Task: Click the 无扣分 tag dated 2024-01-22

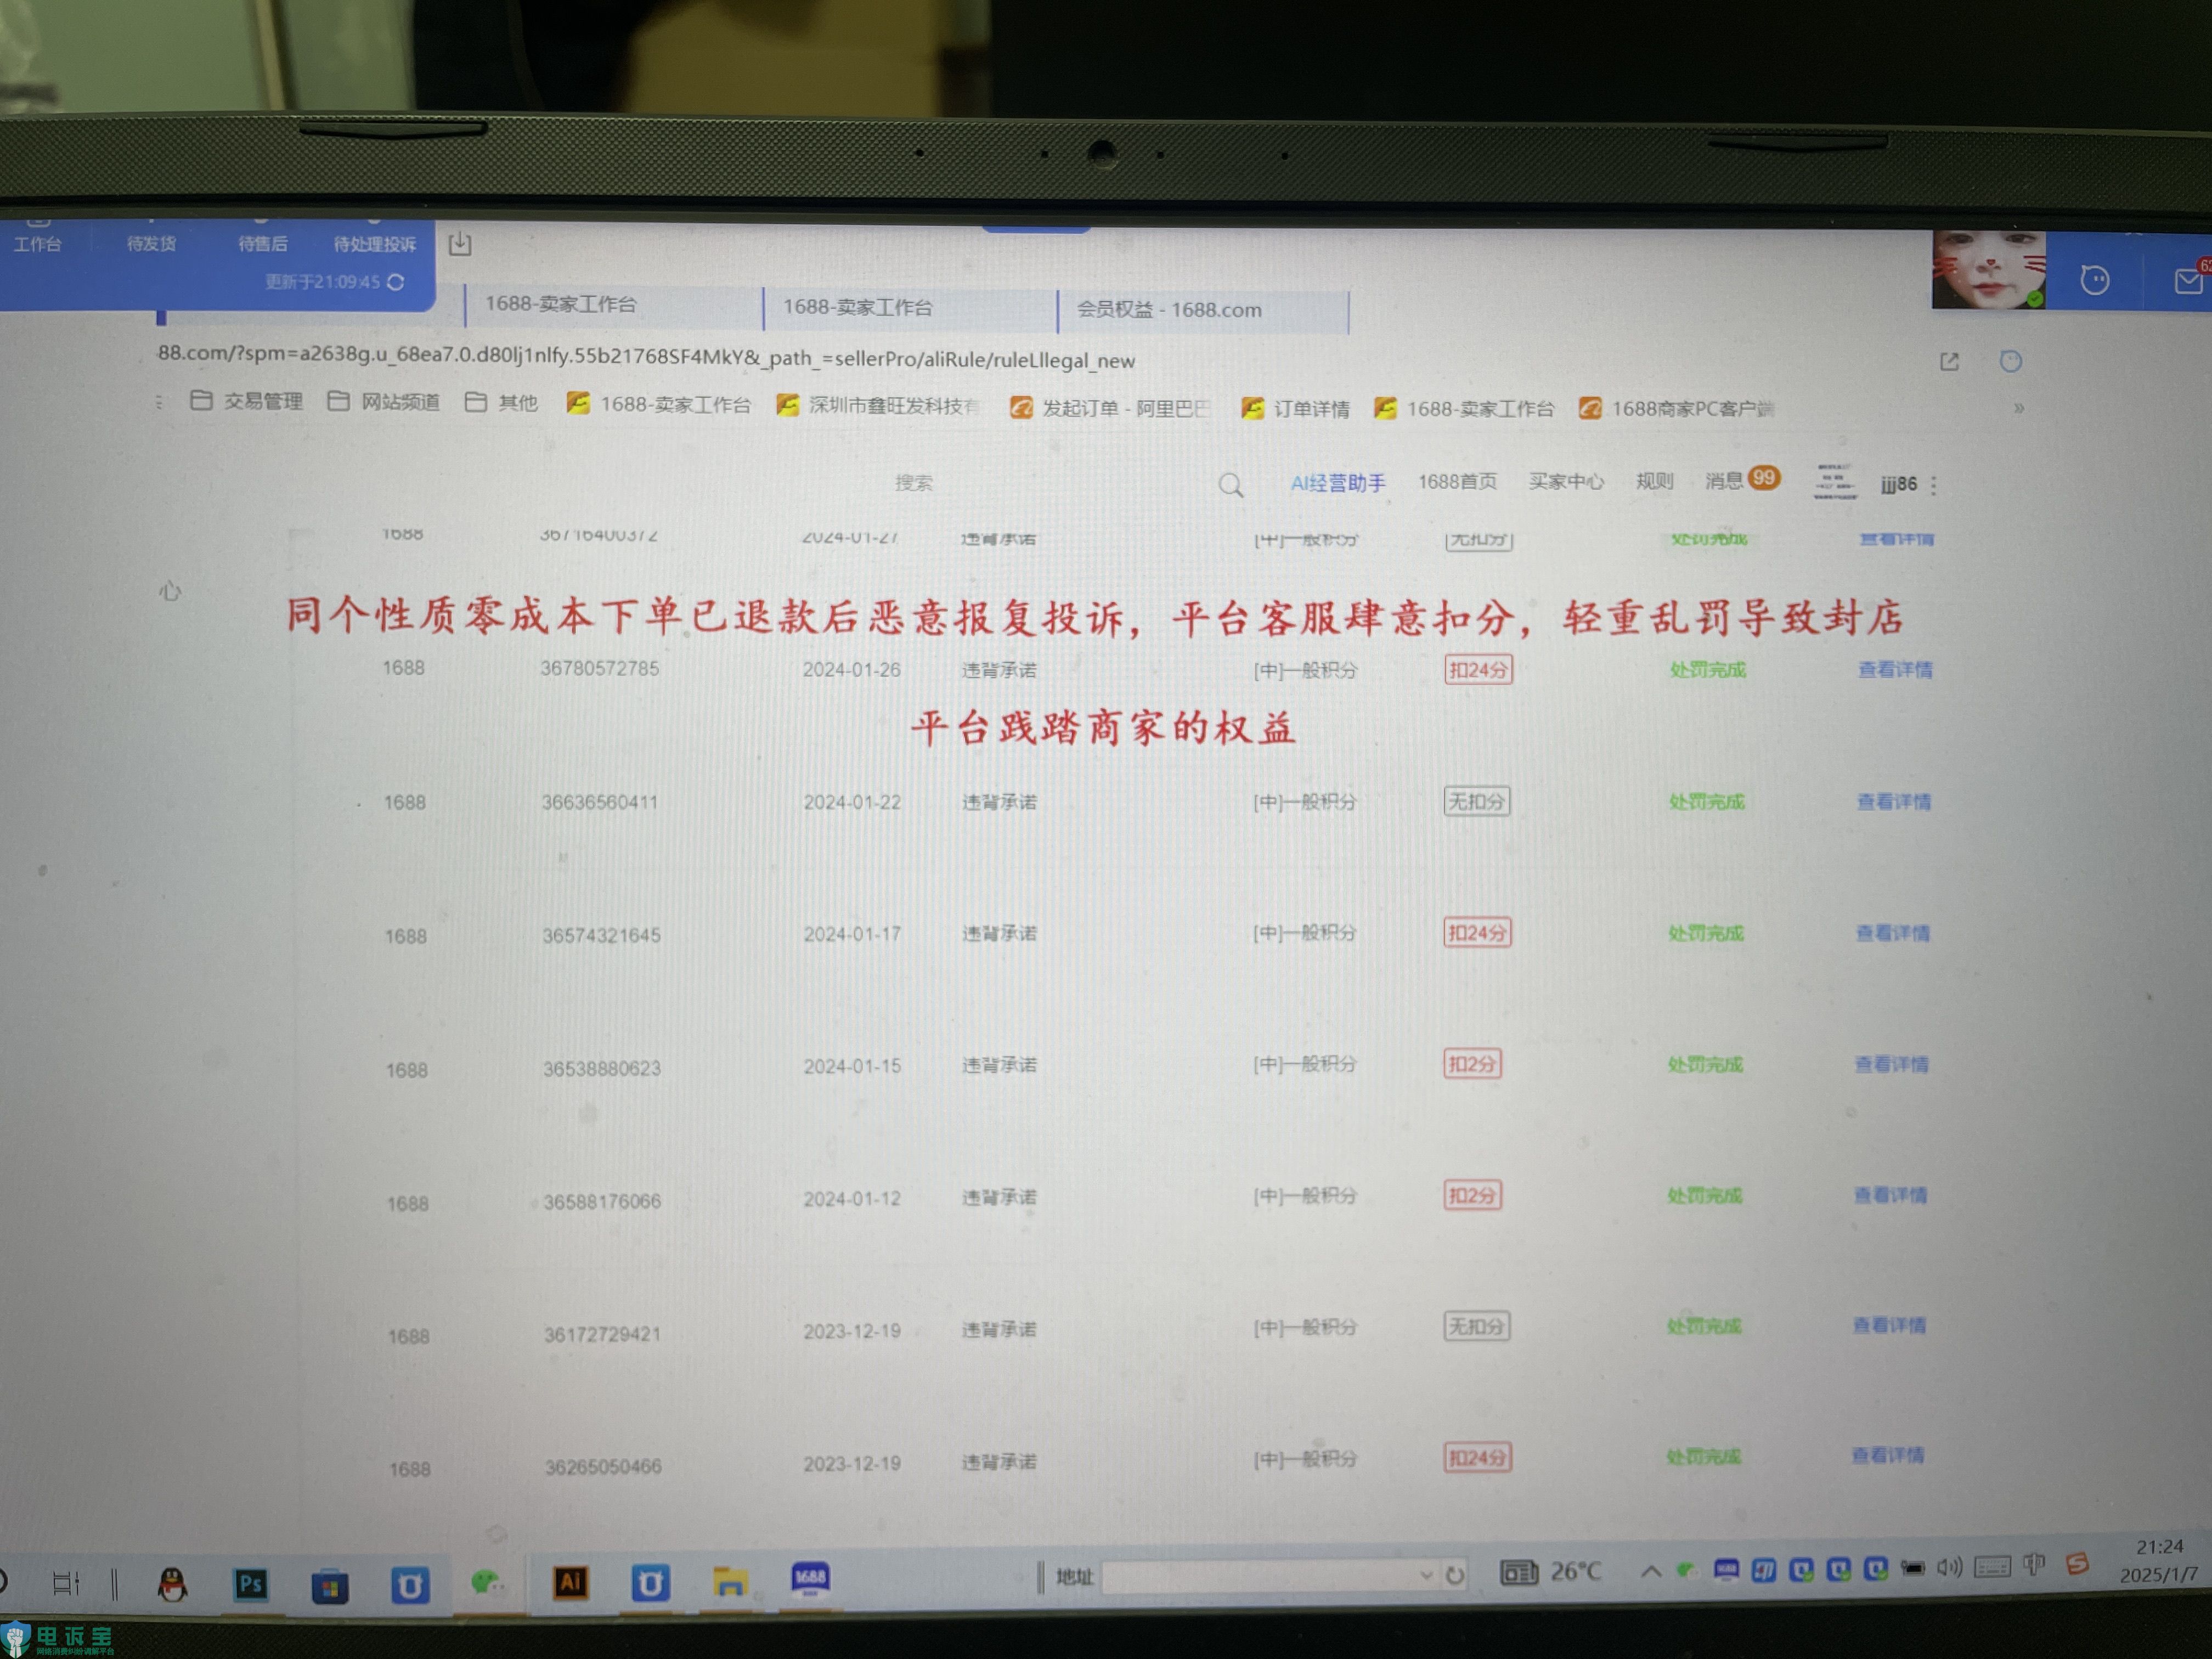Action: 1477,802
